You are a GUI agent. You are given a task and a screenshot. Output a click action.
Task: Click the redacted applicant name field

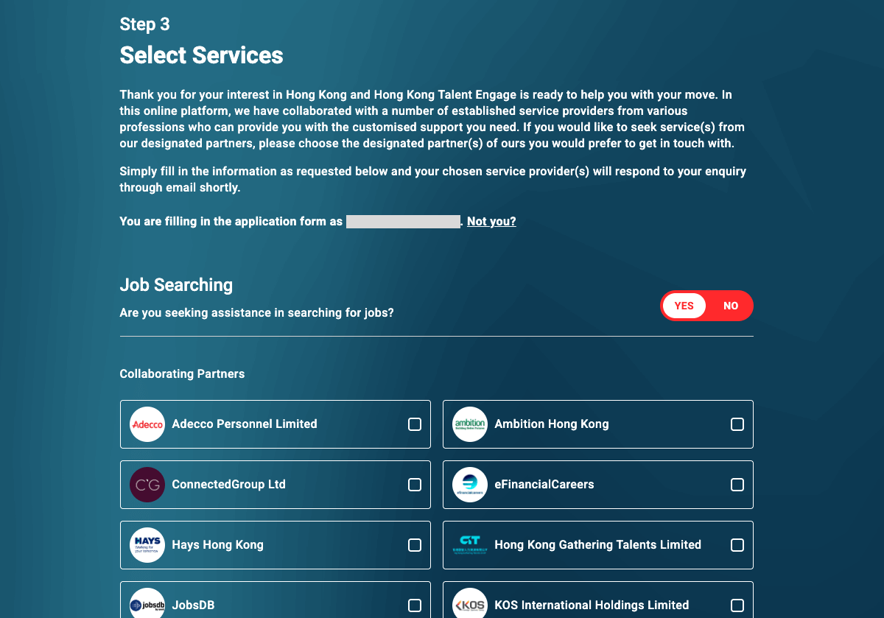[402, 221]
